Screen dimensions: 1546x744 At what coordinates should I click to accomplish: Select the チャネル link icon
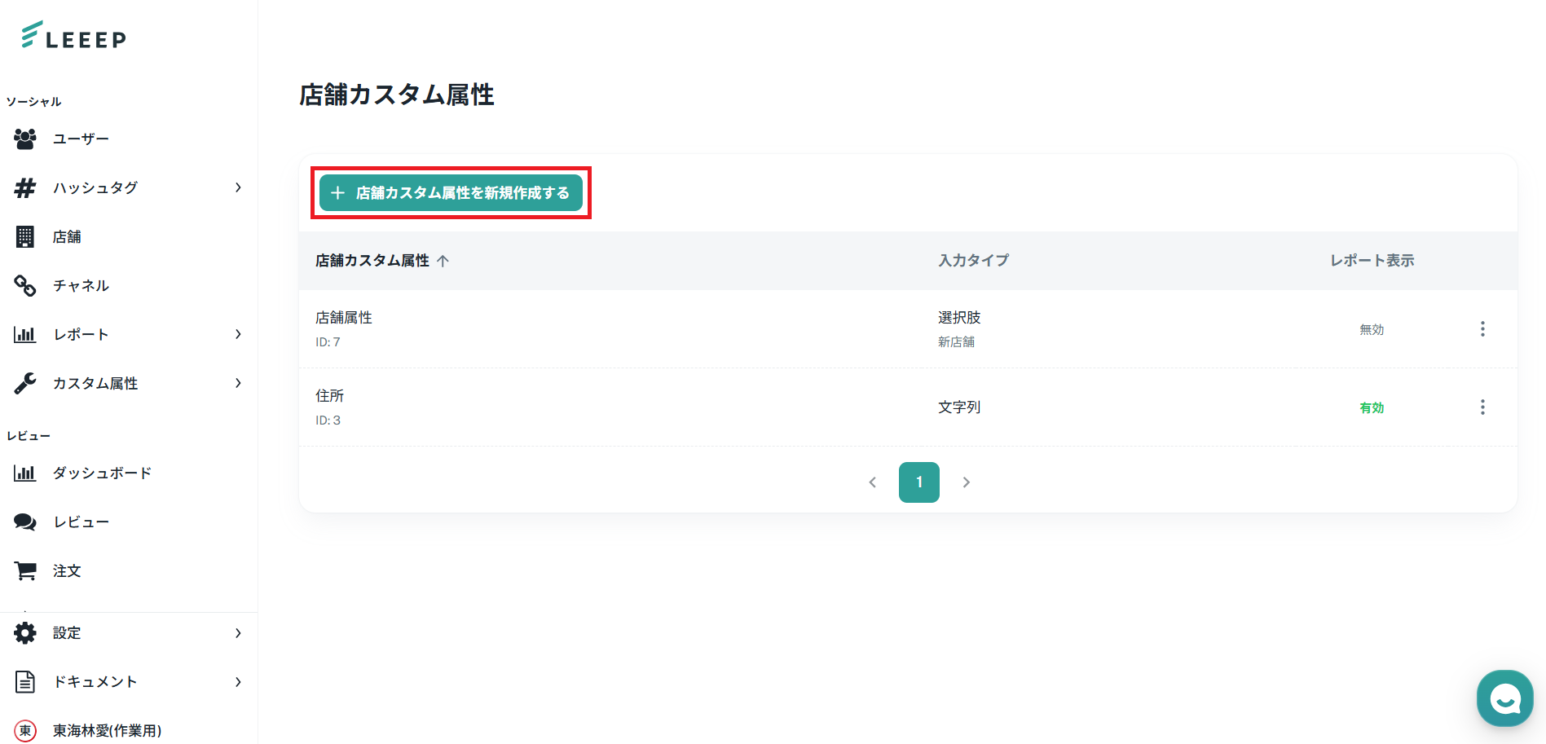tap(25, 286)
